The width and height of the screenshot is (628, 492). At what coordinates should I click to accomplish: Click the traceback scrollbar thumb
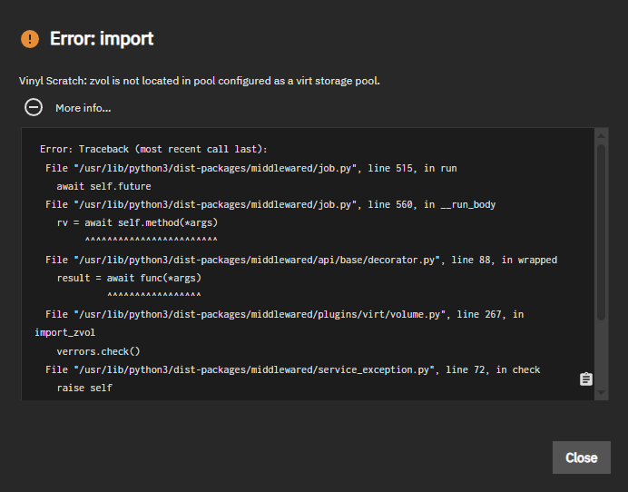pyautogui.click(x=601, y=232)
